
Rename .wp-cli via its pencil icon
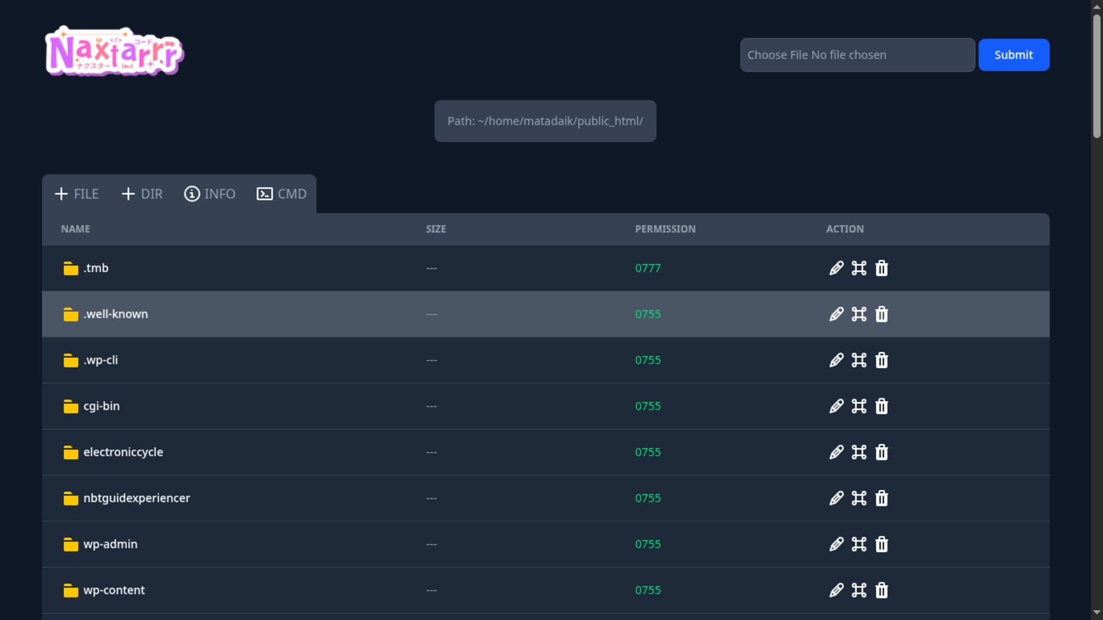pos(836,360)
